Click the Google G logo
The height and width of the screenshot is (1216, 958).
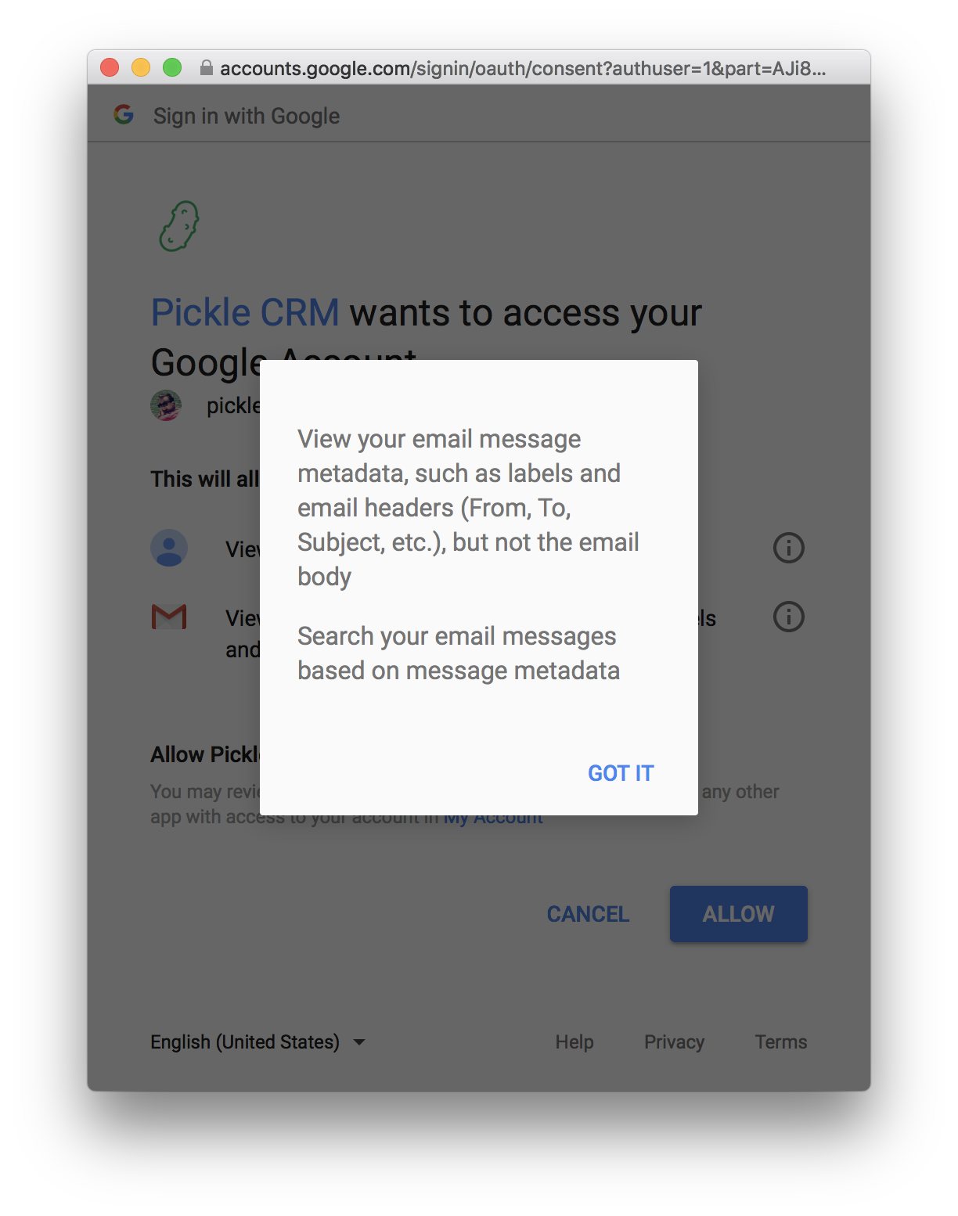coord(124,114)
